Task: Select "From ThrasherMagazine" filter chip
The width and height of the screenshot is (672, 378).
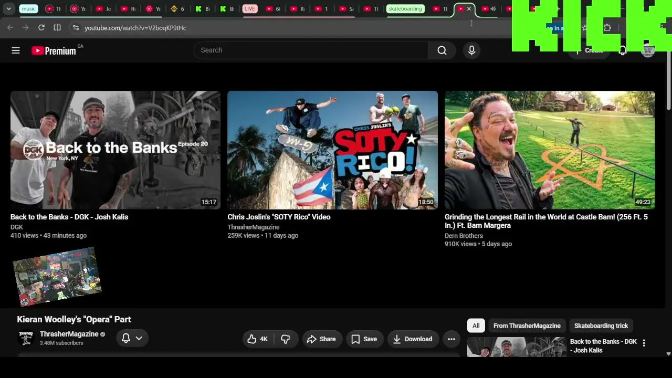Action: [527, 326]
